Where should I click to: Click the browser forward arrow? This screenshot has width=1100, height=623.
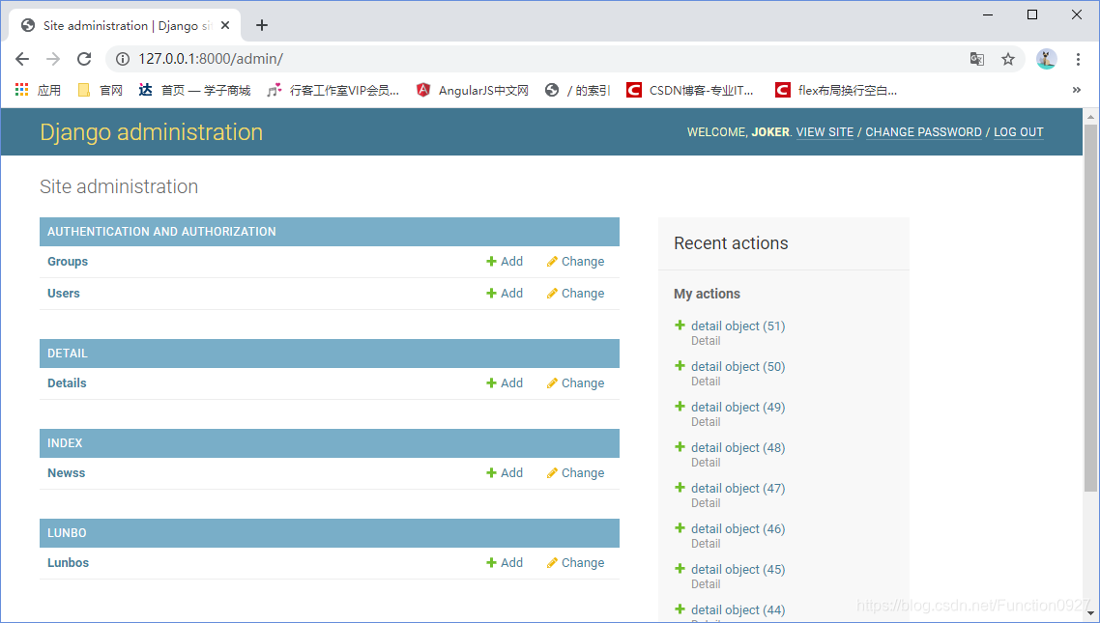pos(53,59)
